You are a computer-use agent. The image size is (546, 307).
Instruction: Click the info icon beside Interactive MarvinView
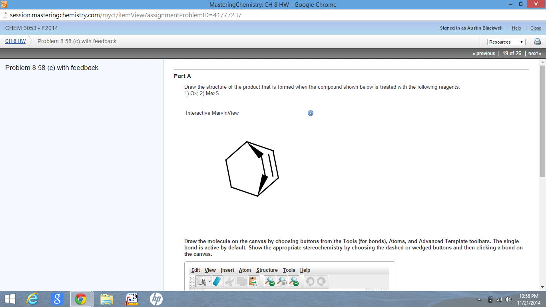311,113
